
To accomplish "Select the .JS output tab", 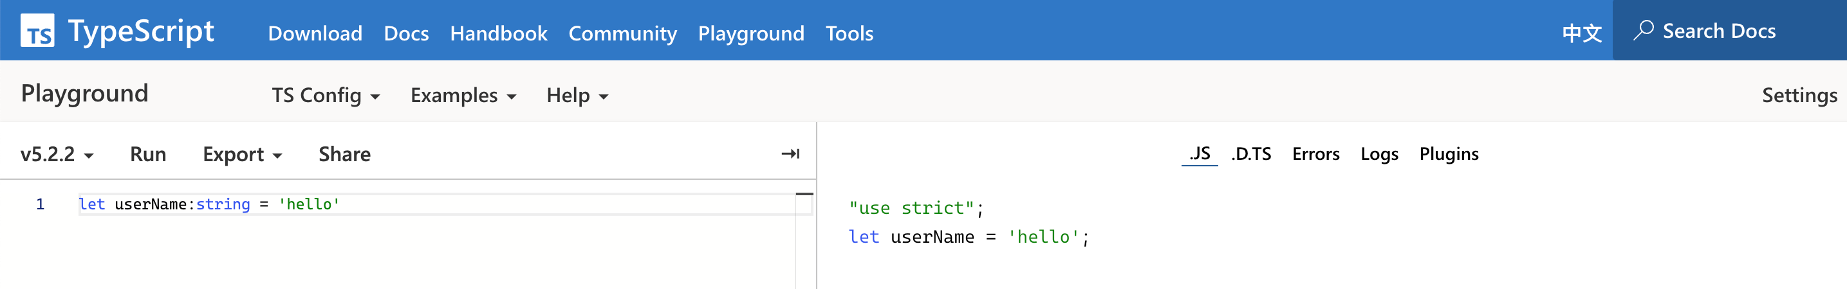I will [x=1200, y=153].
